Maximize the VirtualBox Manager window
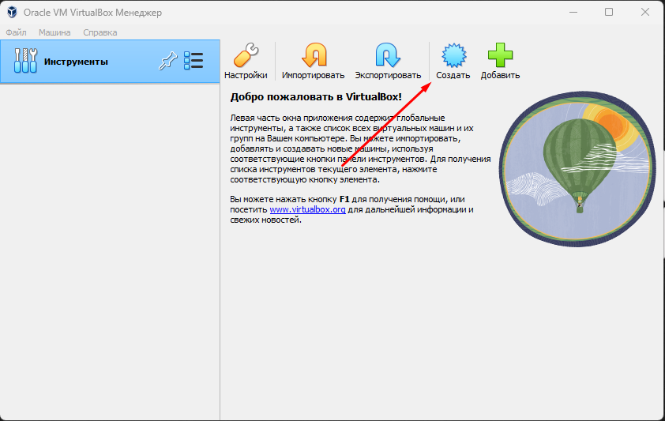The height and width of the screenshot is (421, 665). tap(609, 12)
